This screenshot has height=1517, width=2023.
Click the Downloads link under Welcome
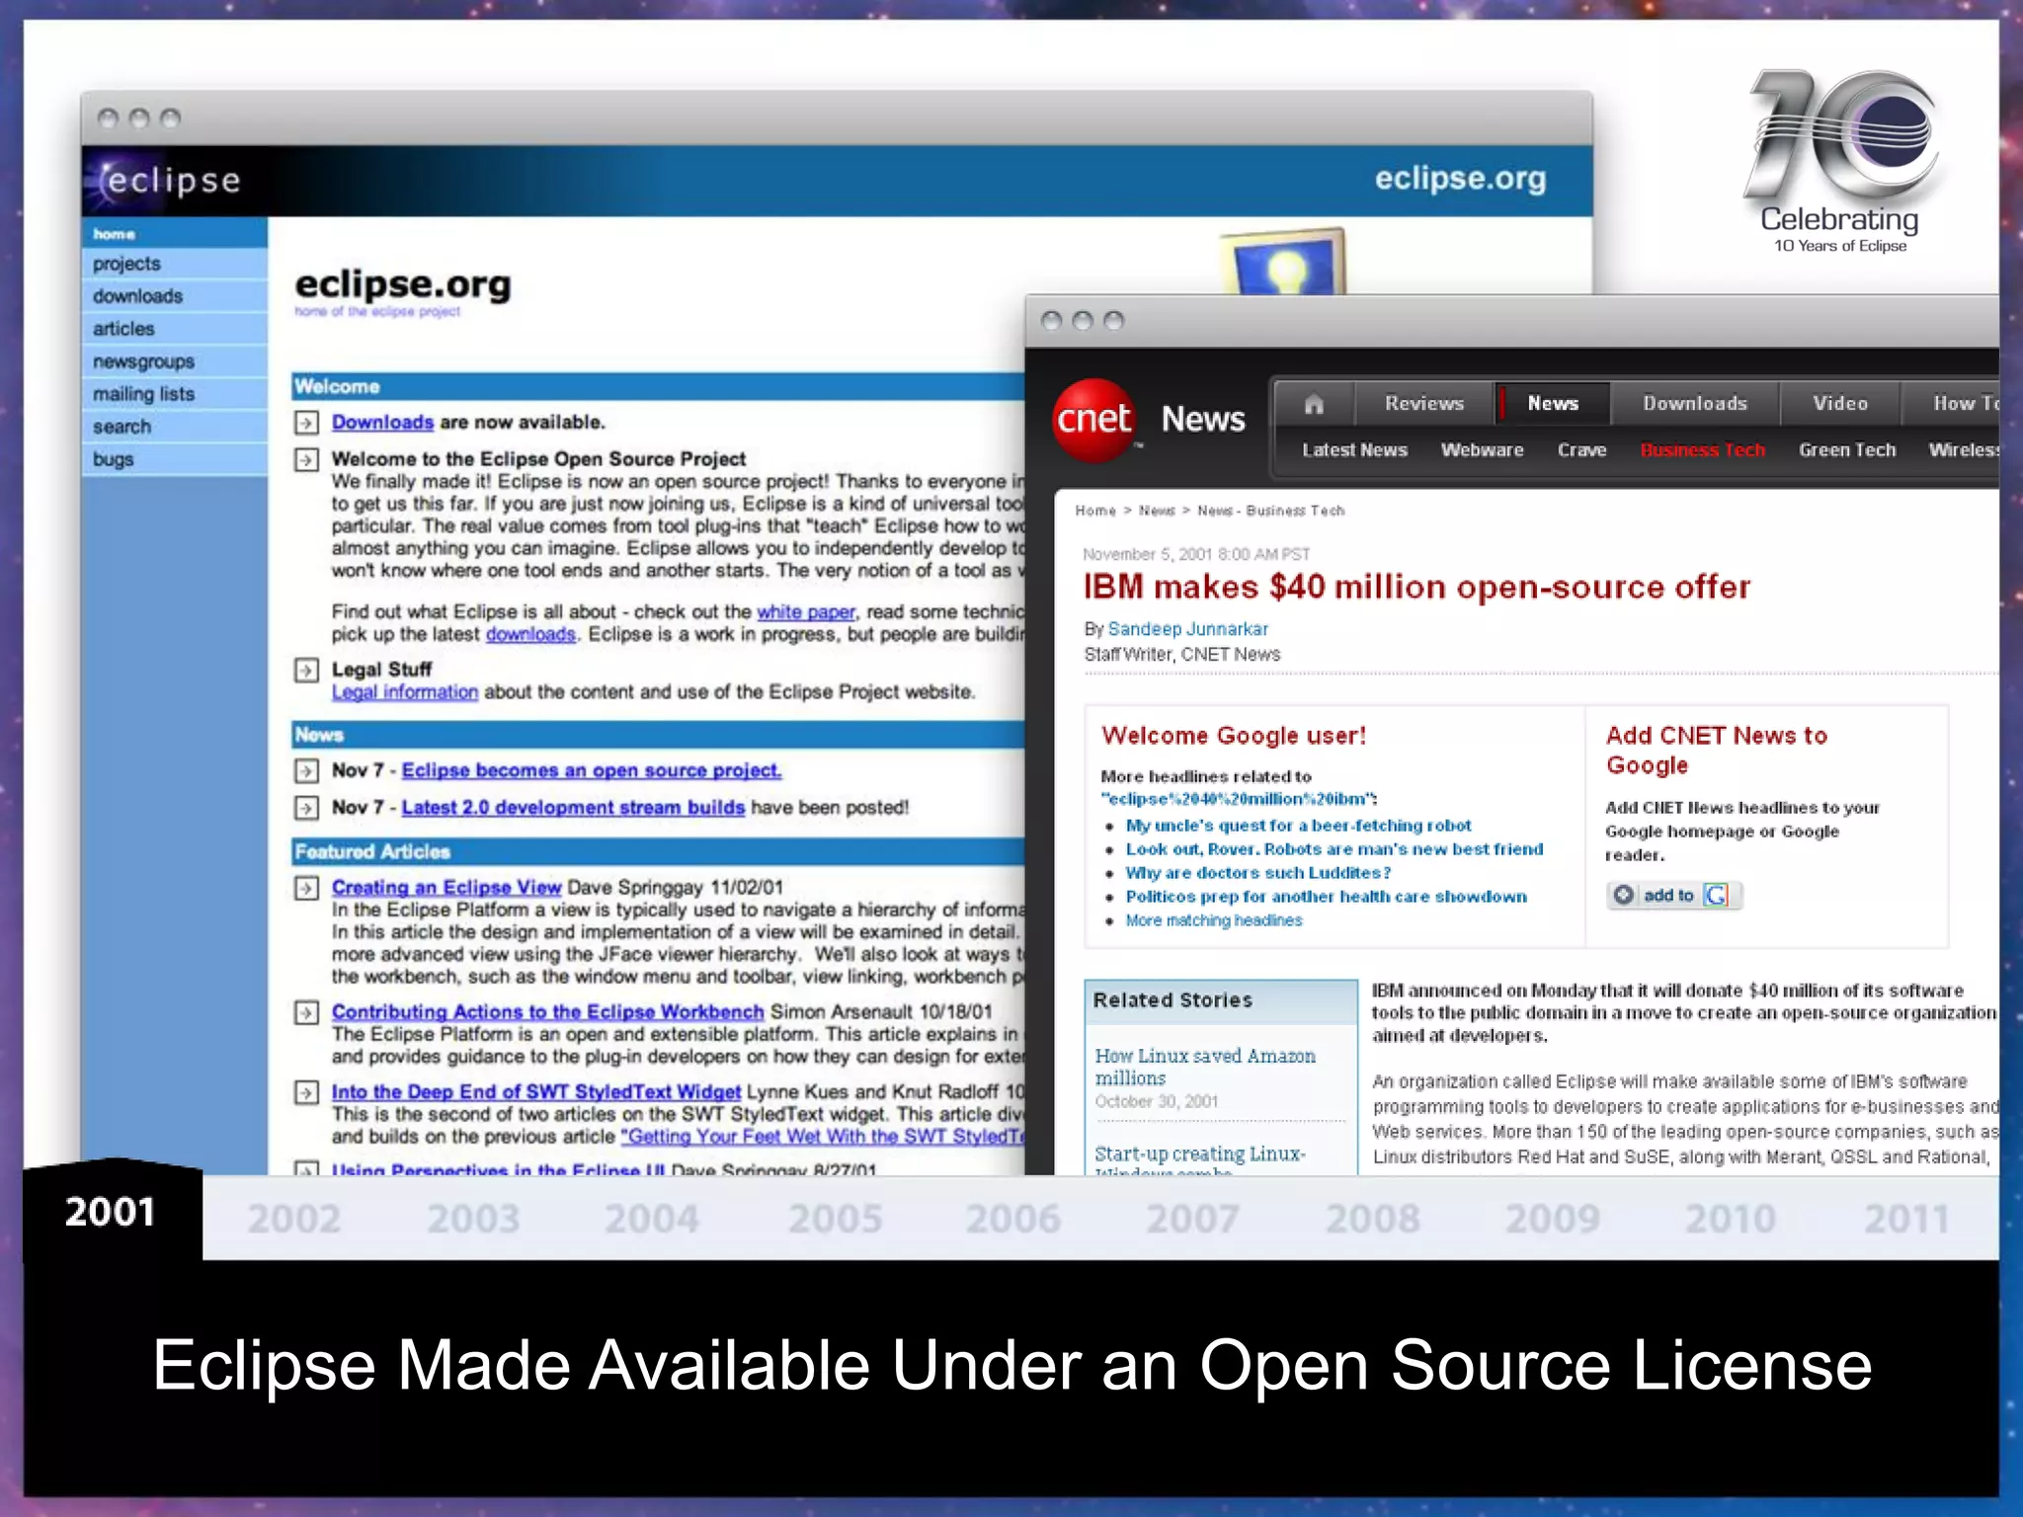coord(382,423)
